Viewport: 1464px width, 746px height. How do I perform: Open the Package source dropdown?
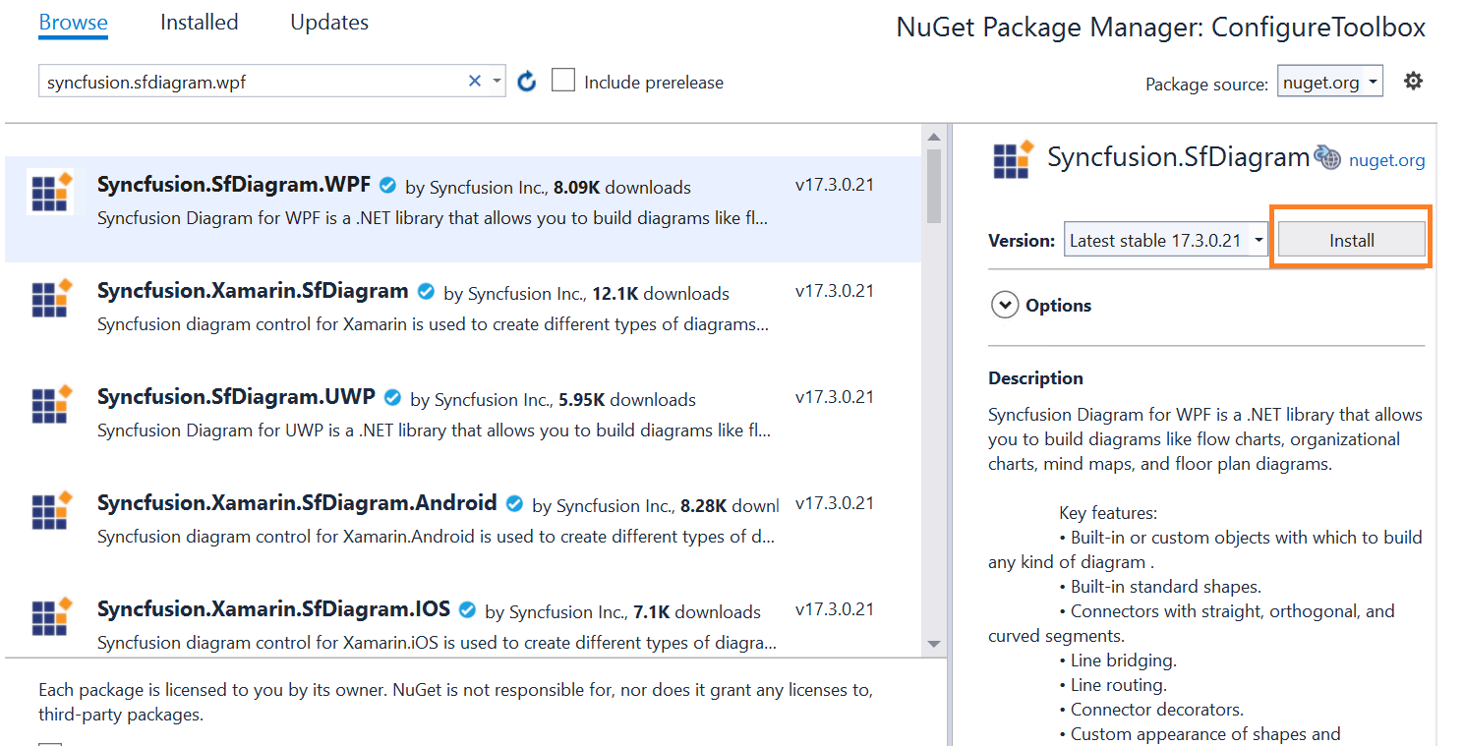pos(1329,83)
